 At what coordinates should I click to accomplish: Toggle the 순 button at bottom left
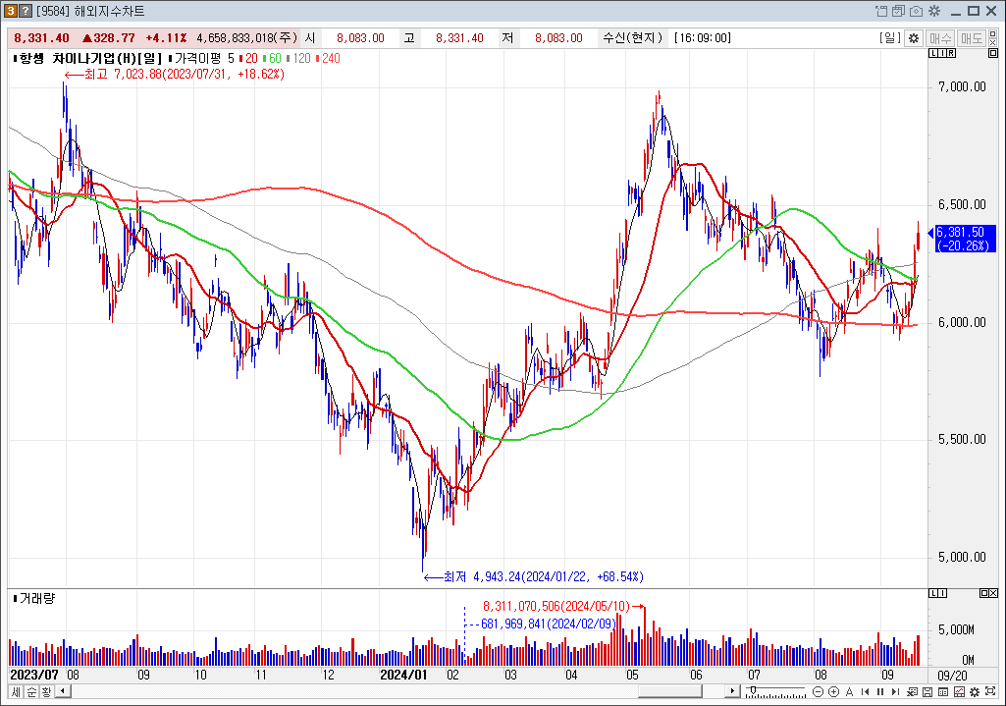(x=31, y=691)
